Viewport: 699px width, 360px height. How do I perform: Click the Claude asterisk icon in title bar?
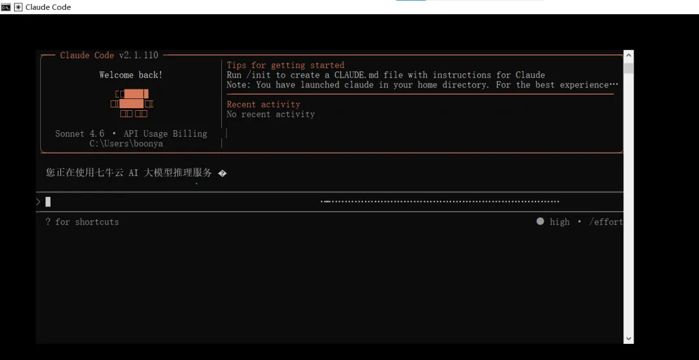coord(18,7)
